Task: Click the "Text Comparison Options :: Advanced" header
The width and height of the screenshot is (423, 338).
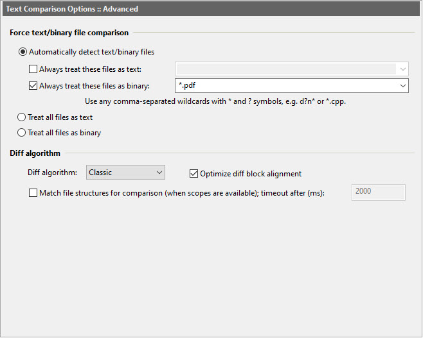Action: pos(72,9)
